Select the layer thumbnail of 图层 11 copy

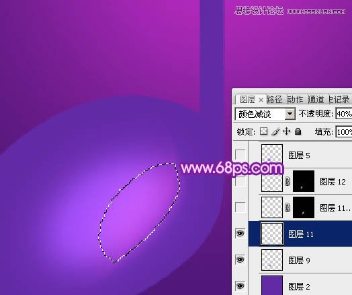click(x=272, y=207)
